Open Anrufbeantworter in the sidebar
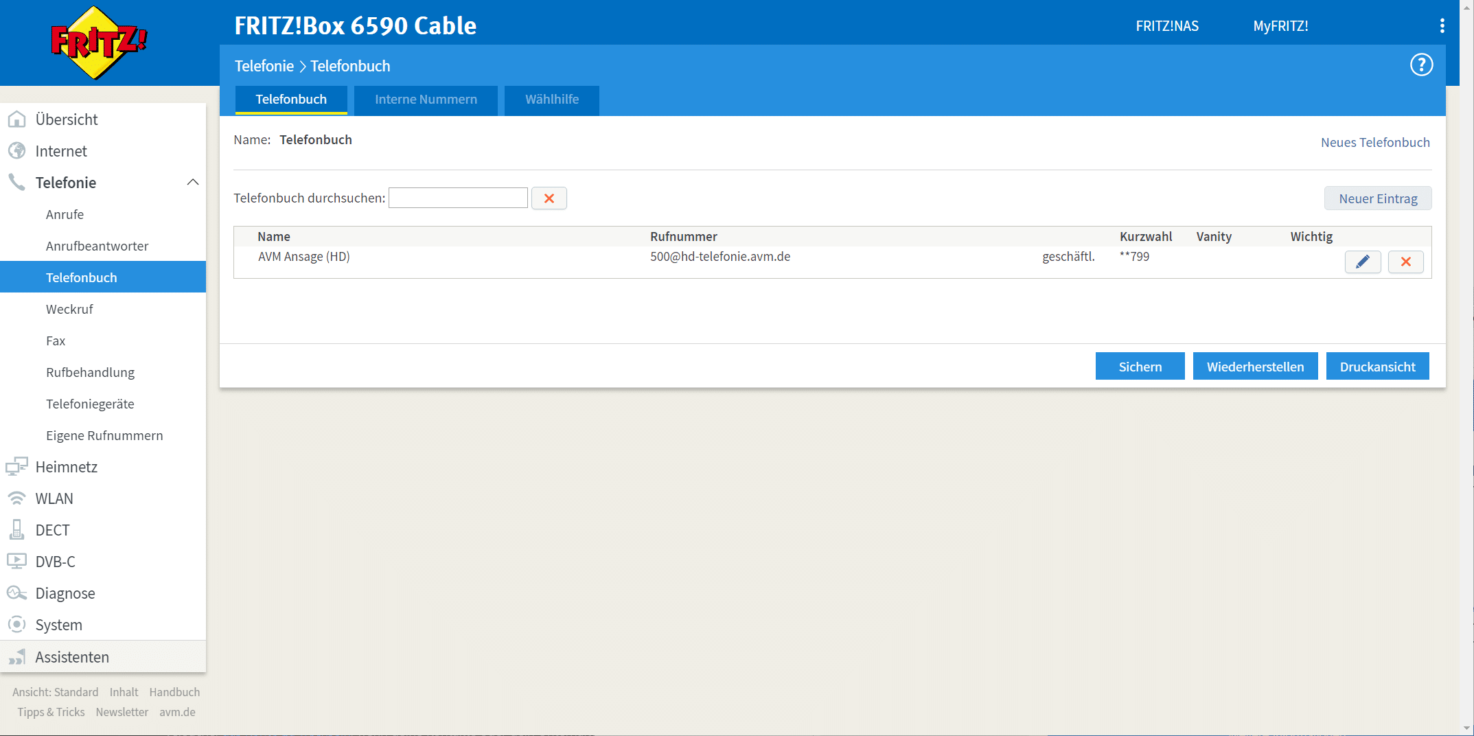Screen dimensions: 1474x736 coord(97,246)
